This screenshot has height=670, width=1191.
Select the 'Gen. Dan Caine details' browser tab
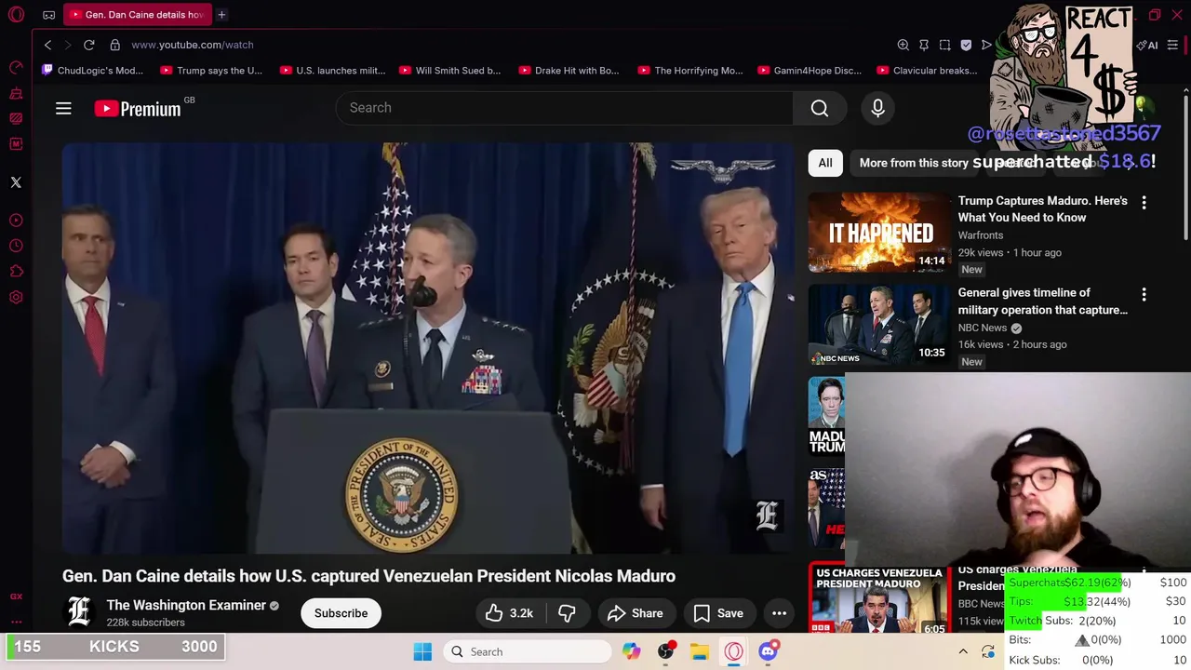click(x=138, y=15)
